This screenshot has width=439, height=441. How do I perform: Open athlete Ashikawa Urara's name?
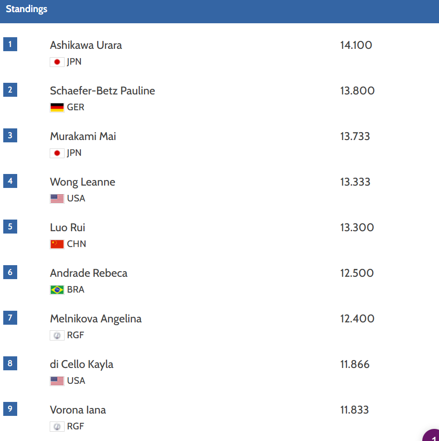[86, 45]
